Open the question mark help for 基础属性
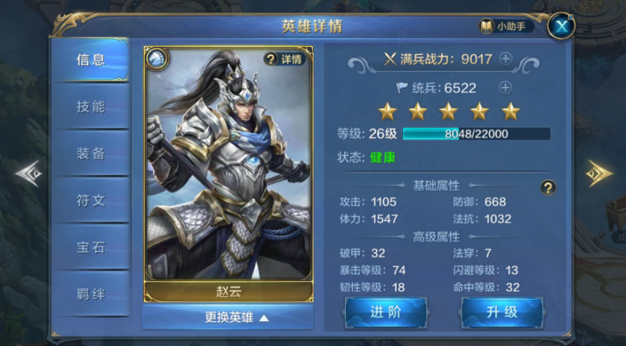626x346 pixels. pos(549,187)
